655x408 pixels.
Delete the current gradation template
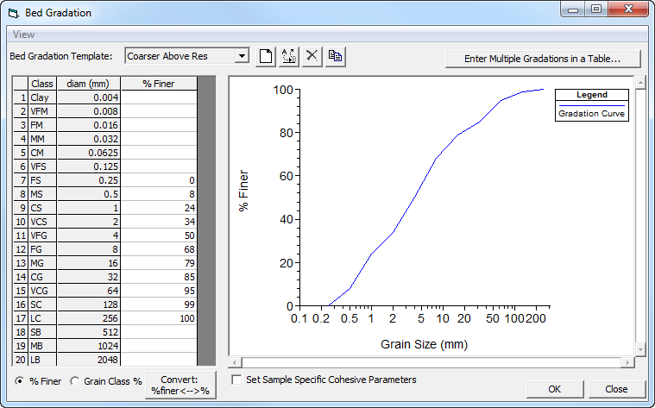312,56
